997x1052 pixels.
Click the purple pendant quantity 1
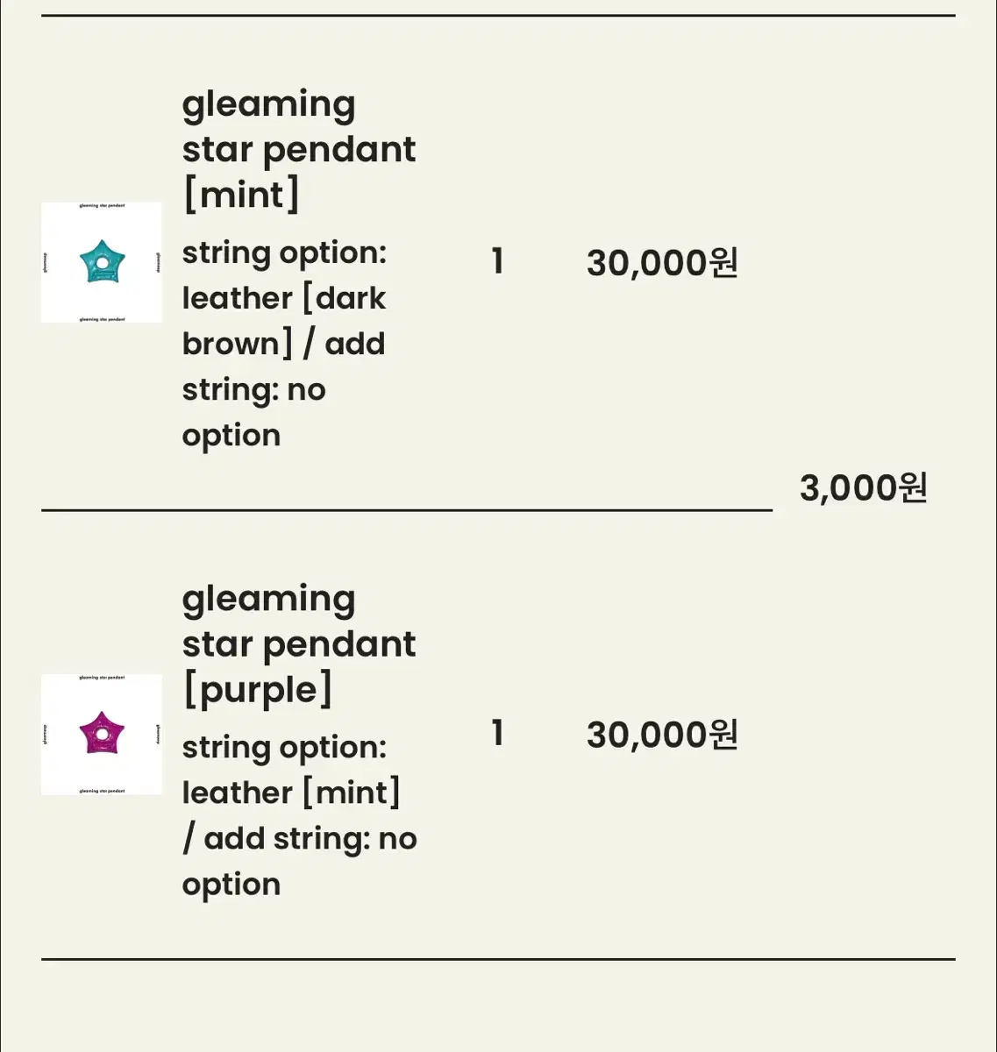(497, 734)
